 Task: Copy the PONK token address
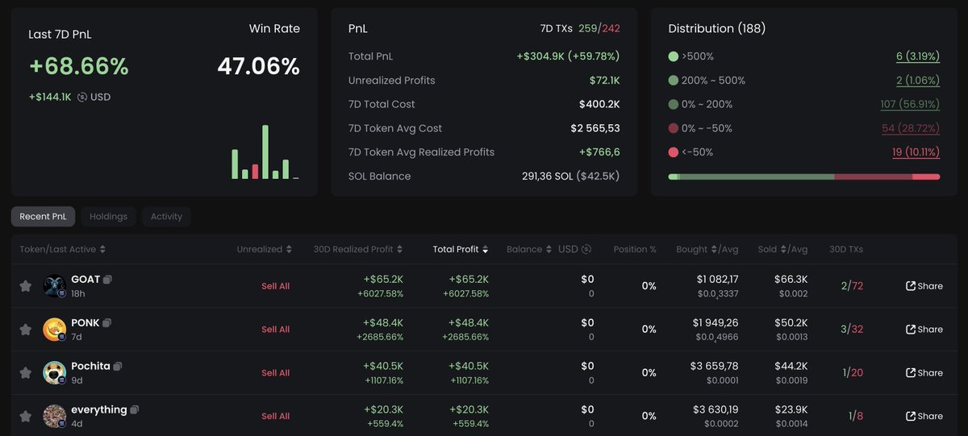point(107,323)
